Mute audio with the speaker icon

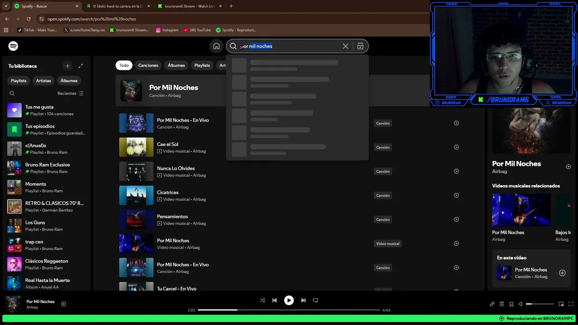tap(521, 304)
